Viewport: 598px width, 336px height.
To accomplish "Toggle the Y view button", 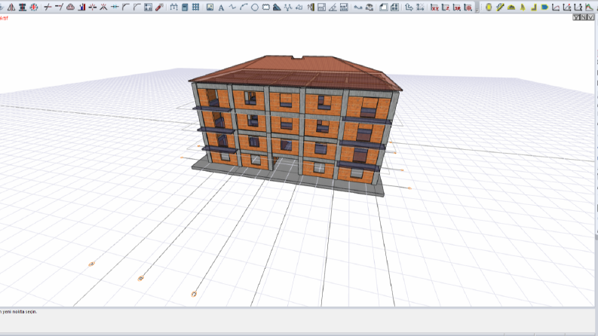I will click(577, 17).
